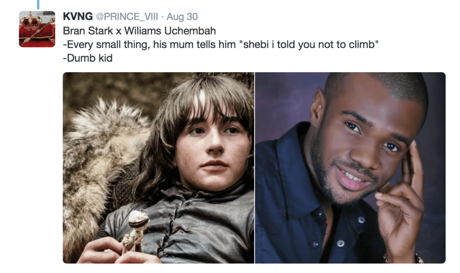Click the "-Dumb kid" line of the tweet
Screen dimensions: 460x273
coord(88,58)
